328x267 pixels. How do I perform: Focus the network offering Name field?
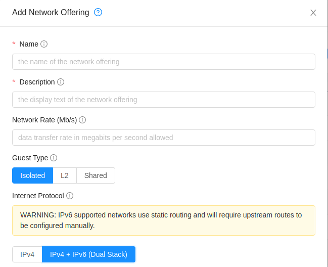pos(163,62)
